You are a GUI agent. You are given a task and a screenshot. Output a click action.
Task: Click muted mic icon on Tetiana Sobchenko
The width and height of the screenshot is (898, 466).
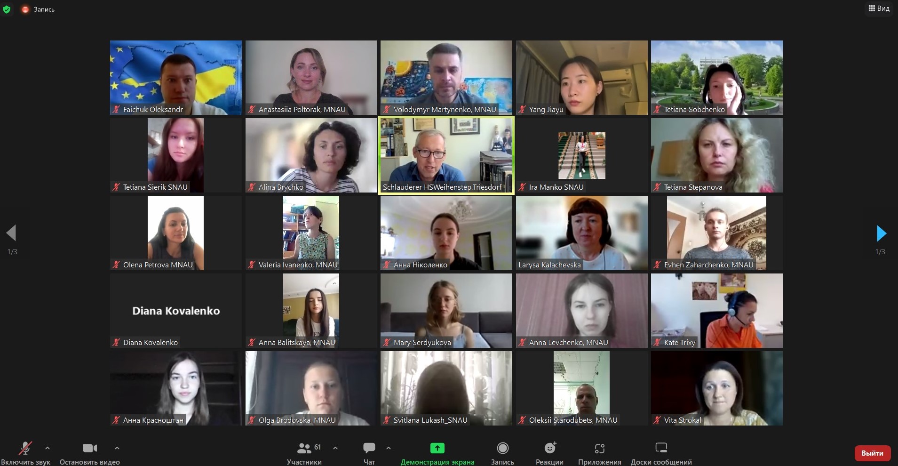[x=657, y=109]
